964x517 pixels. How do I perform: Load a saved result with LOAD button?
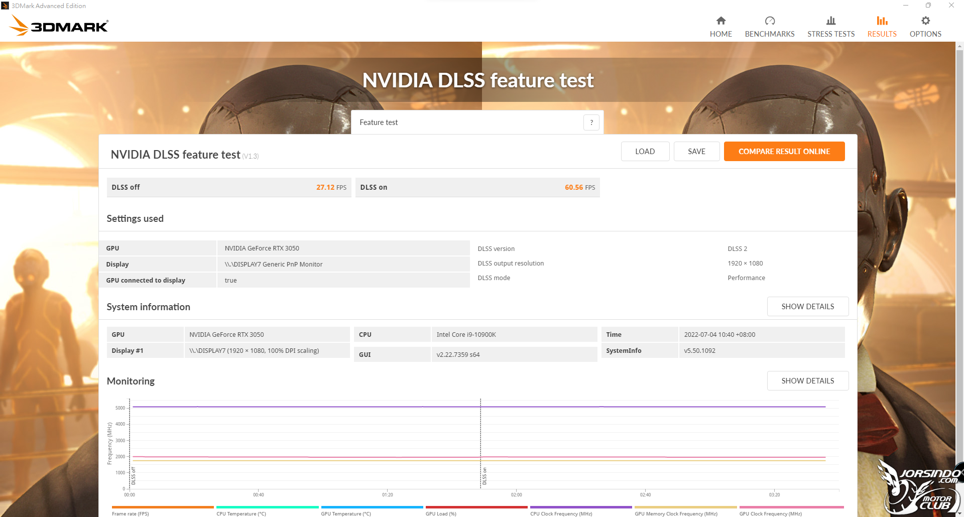(645, 152)
